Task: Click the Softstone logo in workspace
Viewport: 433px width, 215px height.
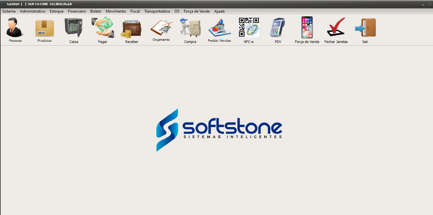Action: coord(219,130)
